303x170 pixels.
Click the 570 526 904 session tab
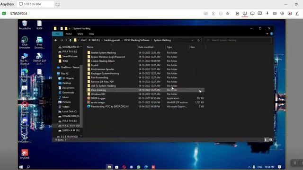[x=35, y=4]
